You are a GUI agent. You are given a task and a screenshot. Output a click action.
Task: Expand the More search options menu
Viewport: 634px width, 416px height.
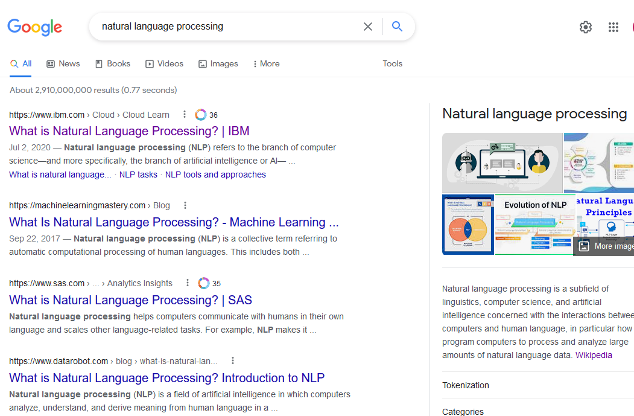(x=267, y=64)
